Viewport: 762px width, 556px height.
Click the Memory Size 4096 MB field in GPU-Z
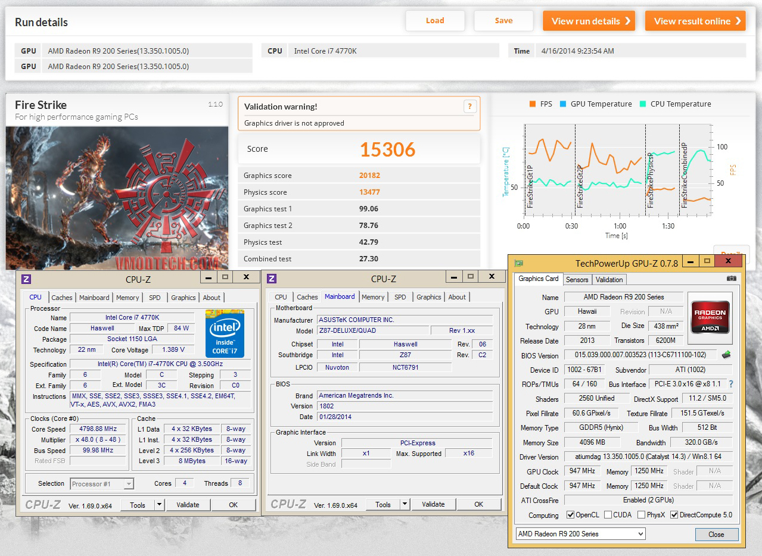tap(592, 442)
